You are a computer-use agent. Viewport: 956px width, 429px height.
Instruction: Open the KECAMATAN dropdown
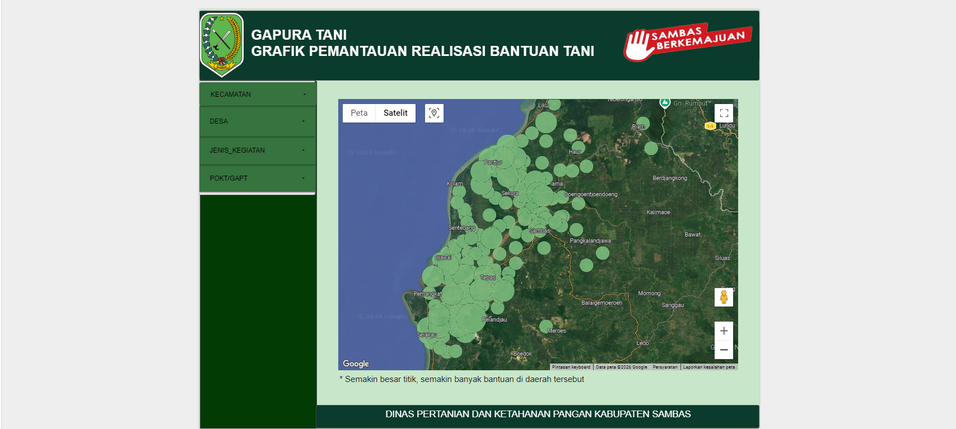[x=258, y=94]
